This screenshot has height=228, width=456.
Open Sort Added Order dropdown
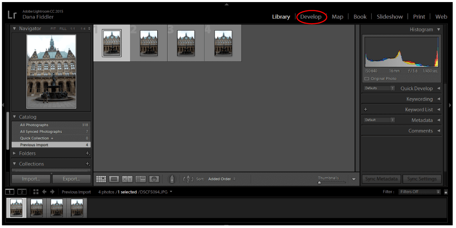(222, 179)
